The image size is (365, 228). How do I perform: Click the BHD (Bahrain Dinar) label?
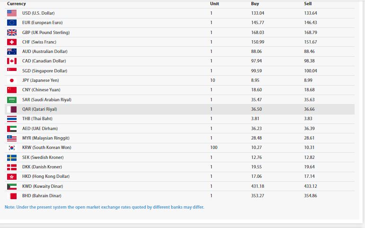42,196
